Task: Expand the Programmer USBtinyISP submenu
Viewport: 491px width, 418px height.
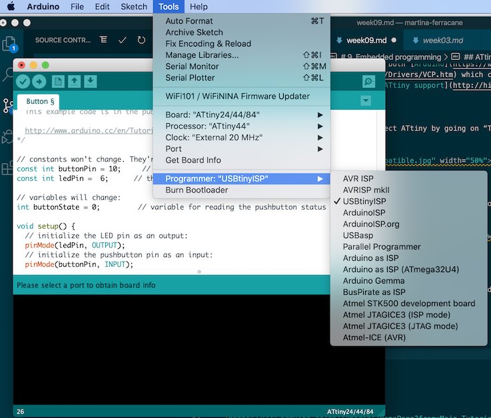Action: click(x=241, y=178)
